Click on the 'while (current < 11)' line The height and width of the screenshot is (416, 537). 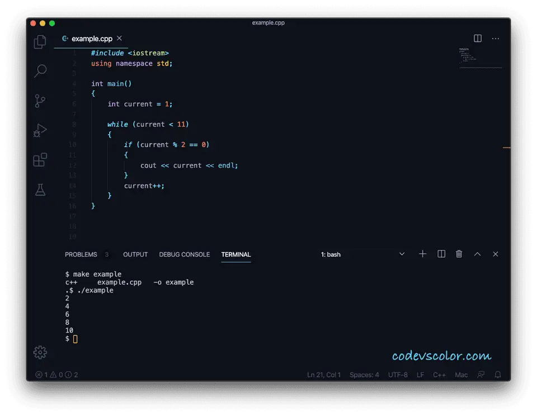(148, 124)
